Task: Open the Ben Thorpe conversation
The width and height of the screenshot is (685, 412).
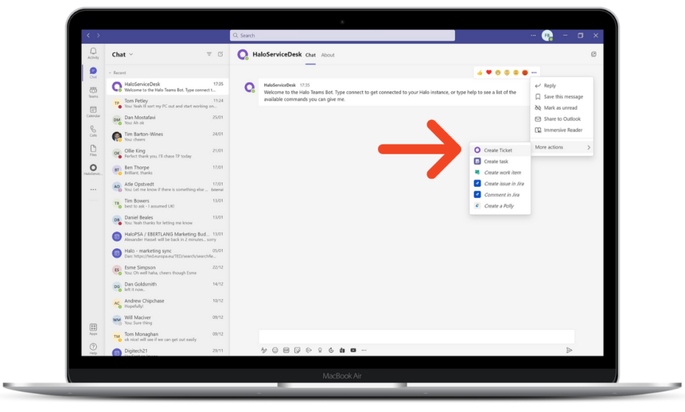Action: pos(167,170)
